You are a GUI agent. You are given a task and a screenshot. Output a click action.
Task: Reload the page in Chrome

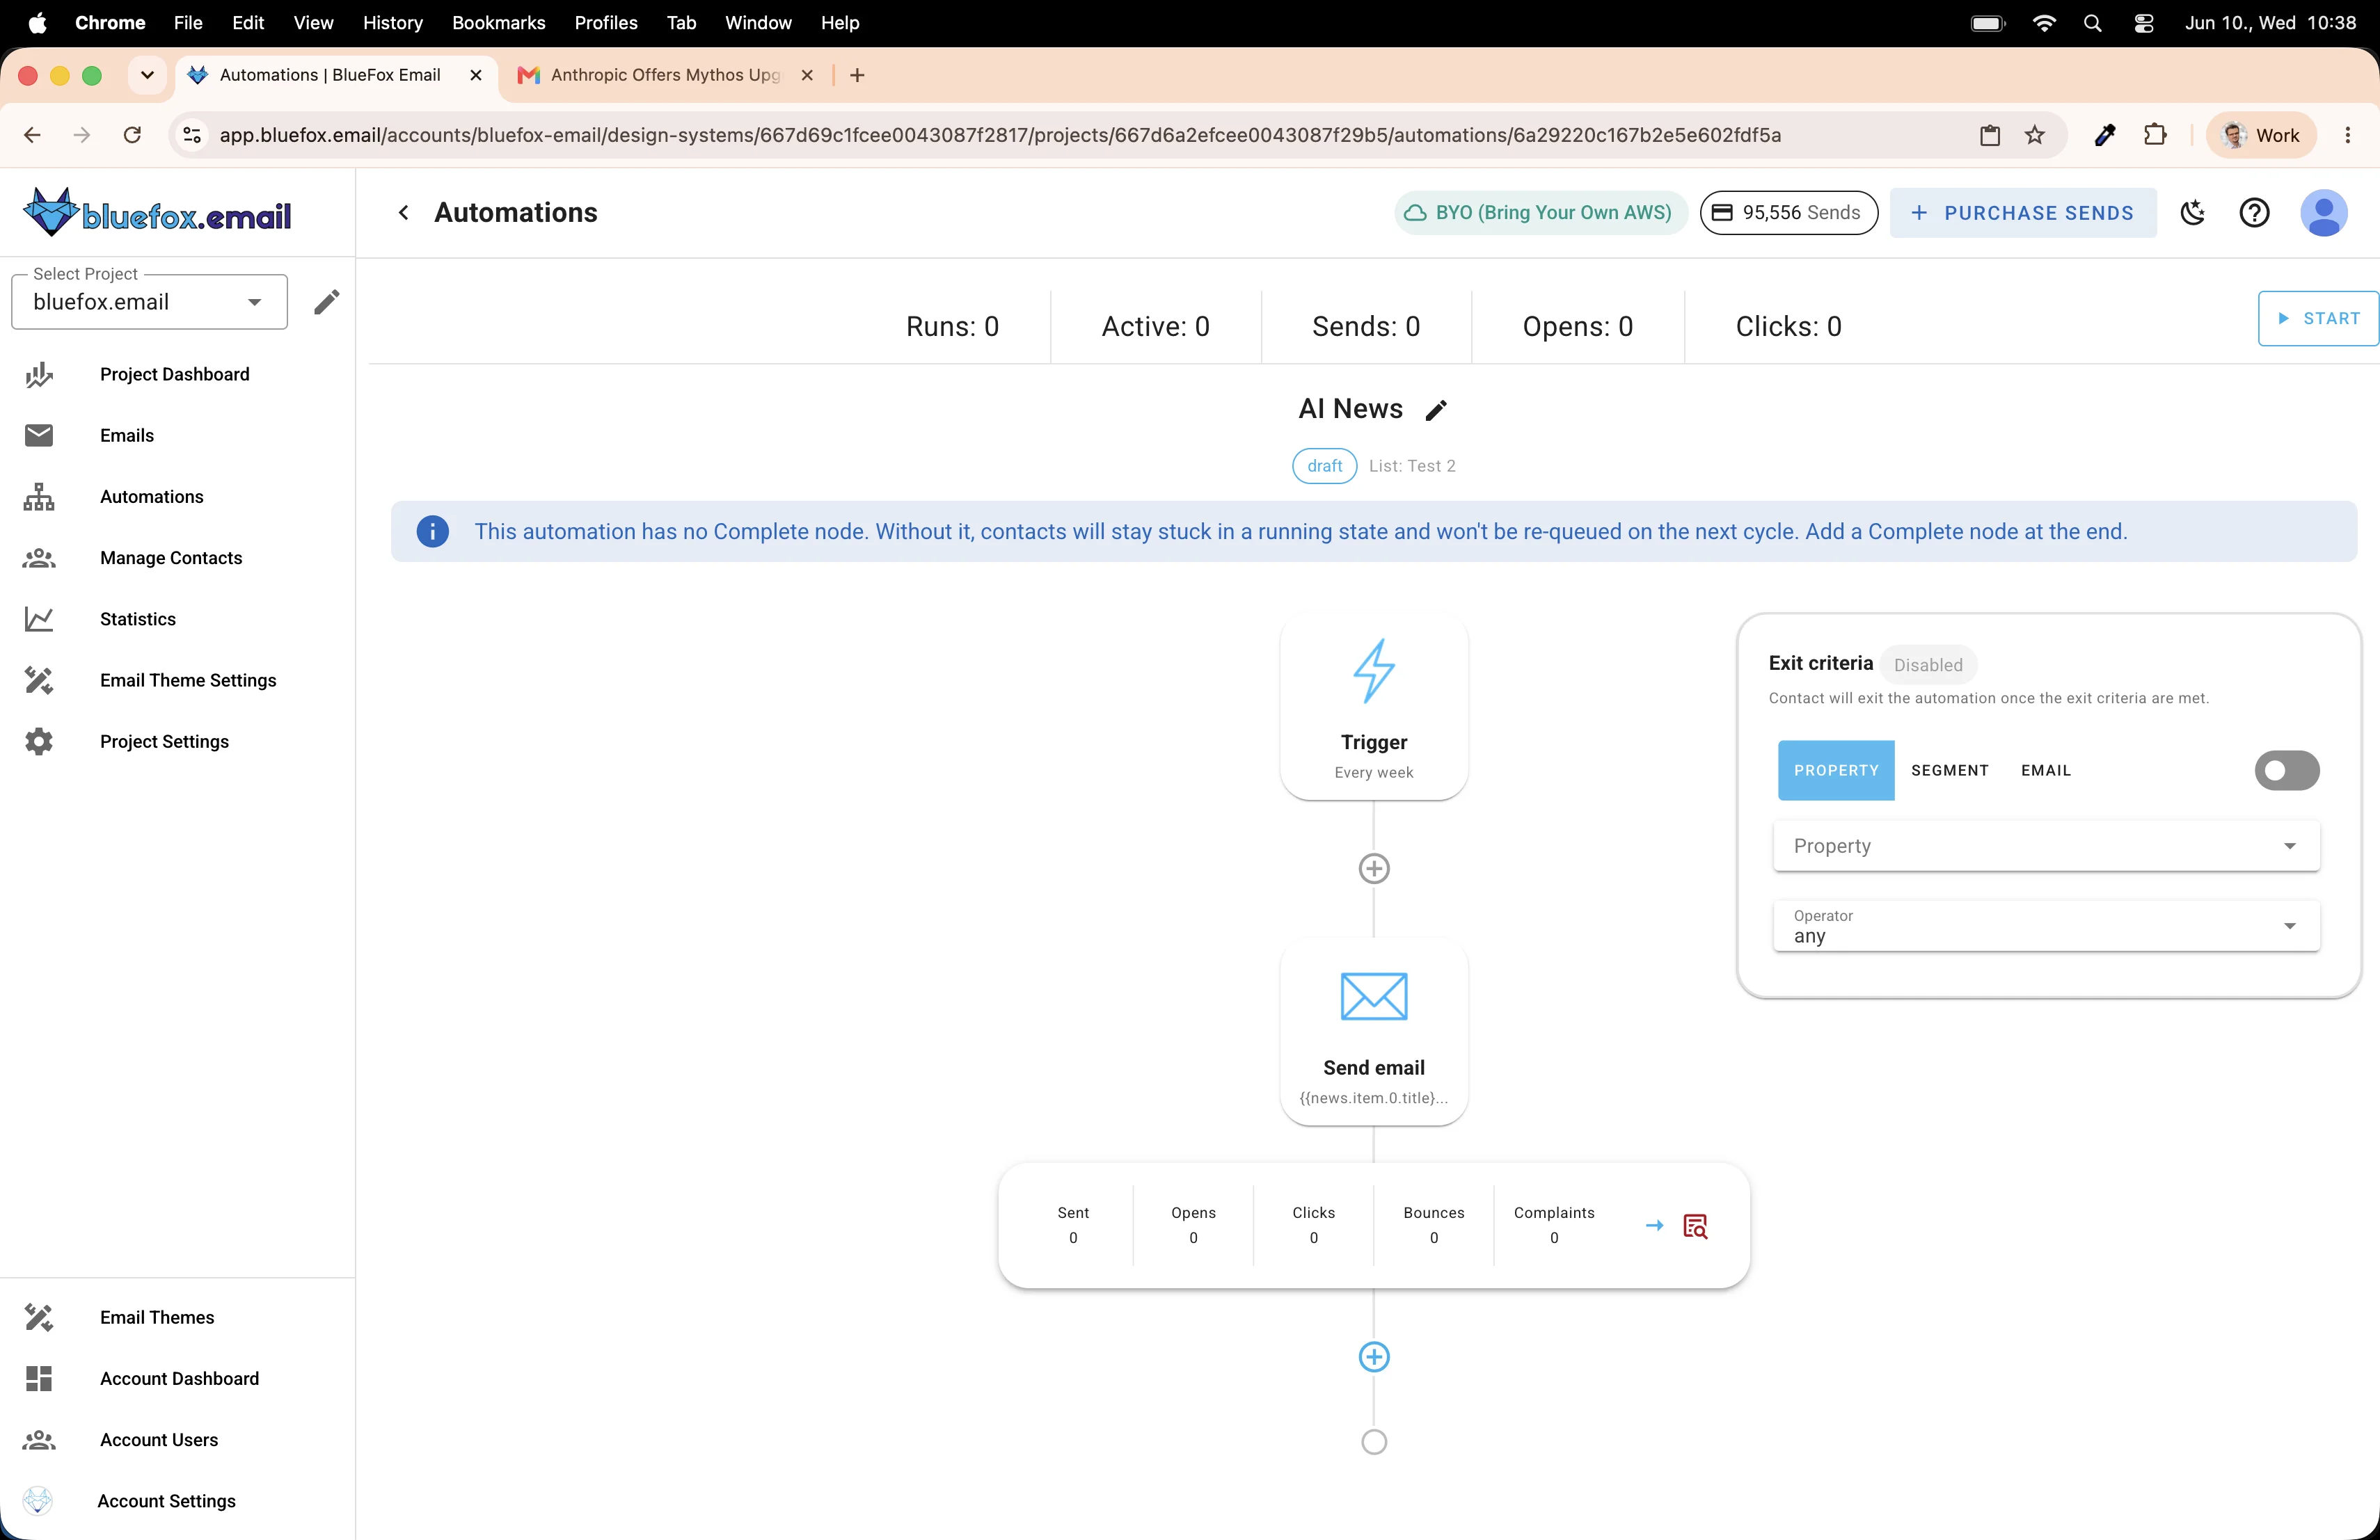[x=132, y=135]
